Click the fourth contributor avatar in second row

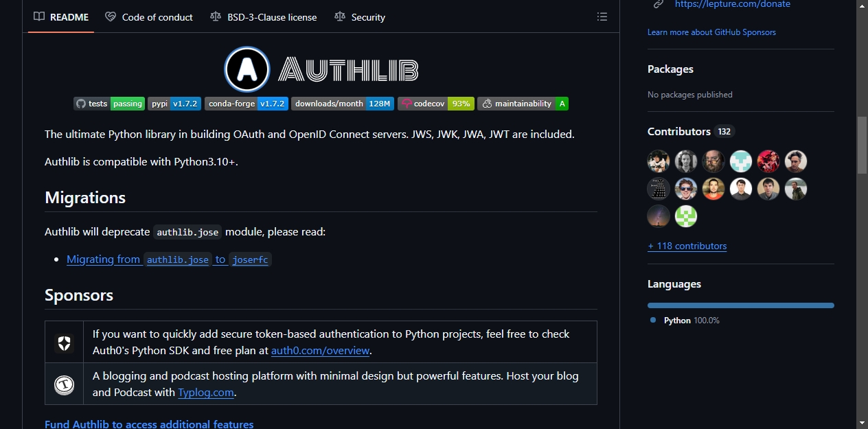click(741, 189)
